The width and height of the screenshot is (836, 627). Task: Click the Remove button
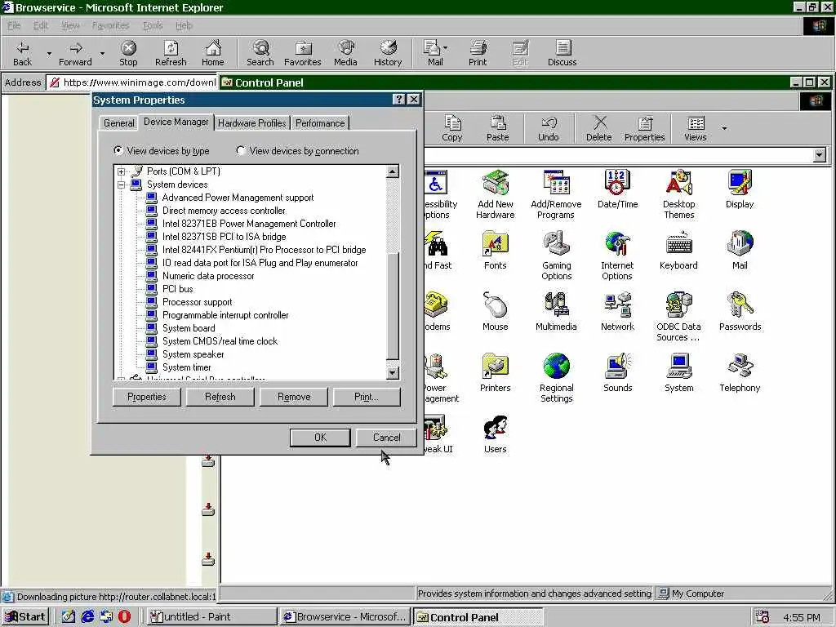coord(293,398)
